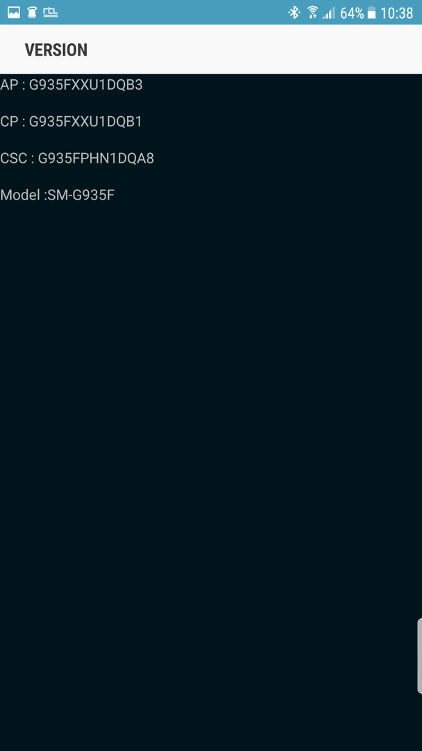Open the edge panel handle on right side
Viewport: 422px width, 751px height.
(x=419, y=656)
